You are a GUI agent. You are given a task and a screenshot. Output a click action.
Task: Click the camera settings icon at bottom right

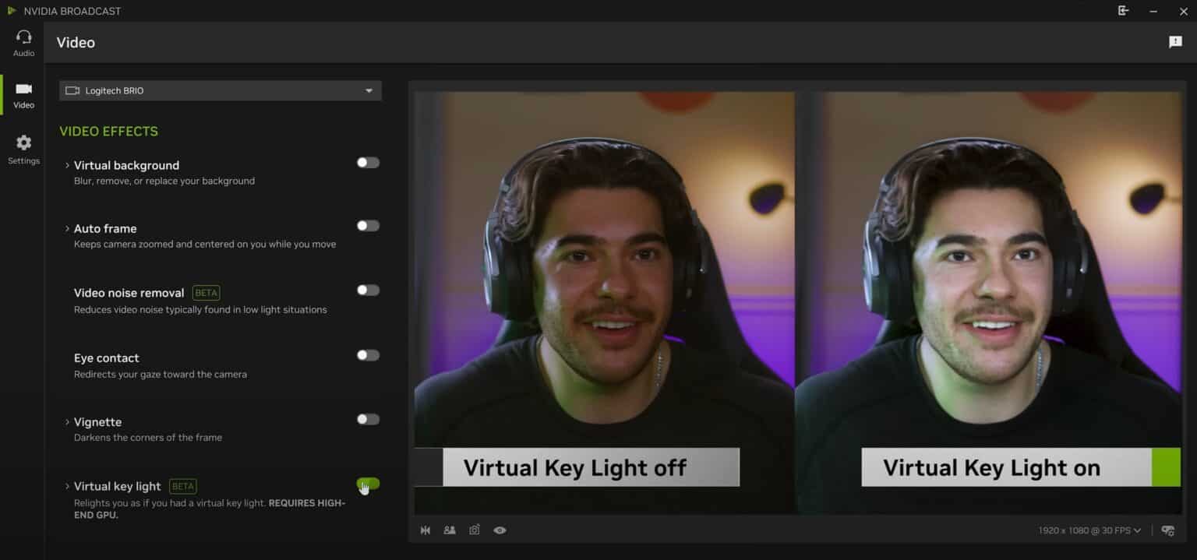pos(1167,530)
